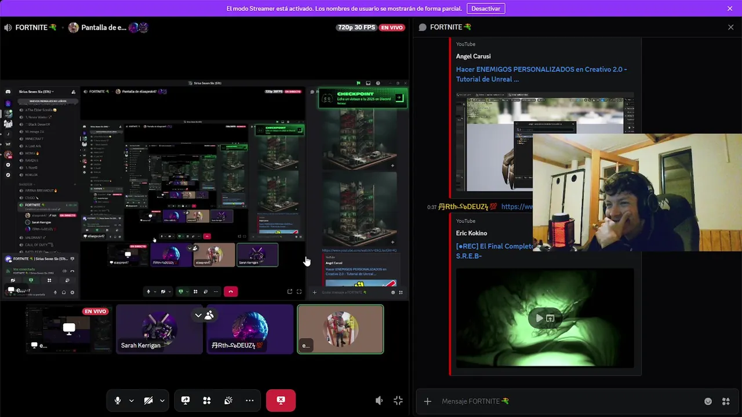Image resolution: width=742 pixels, height=417 pixels.
Task: Mute the microphone in call controls
Action: (118, 400)
